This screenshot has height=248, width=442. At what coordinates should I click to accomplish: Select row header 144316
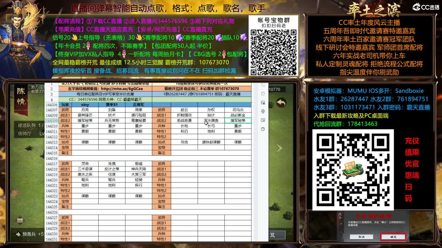(51, 158)
